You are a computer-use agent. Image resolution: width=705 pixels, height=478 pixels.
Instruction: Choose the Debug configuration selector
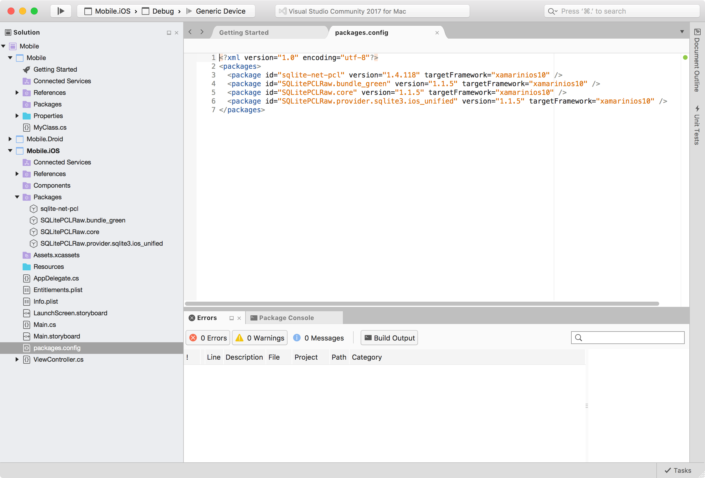pos(158,11)
